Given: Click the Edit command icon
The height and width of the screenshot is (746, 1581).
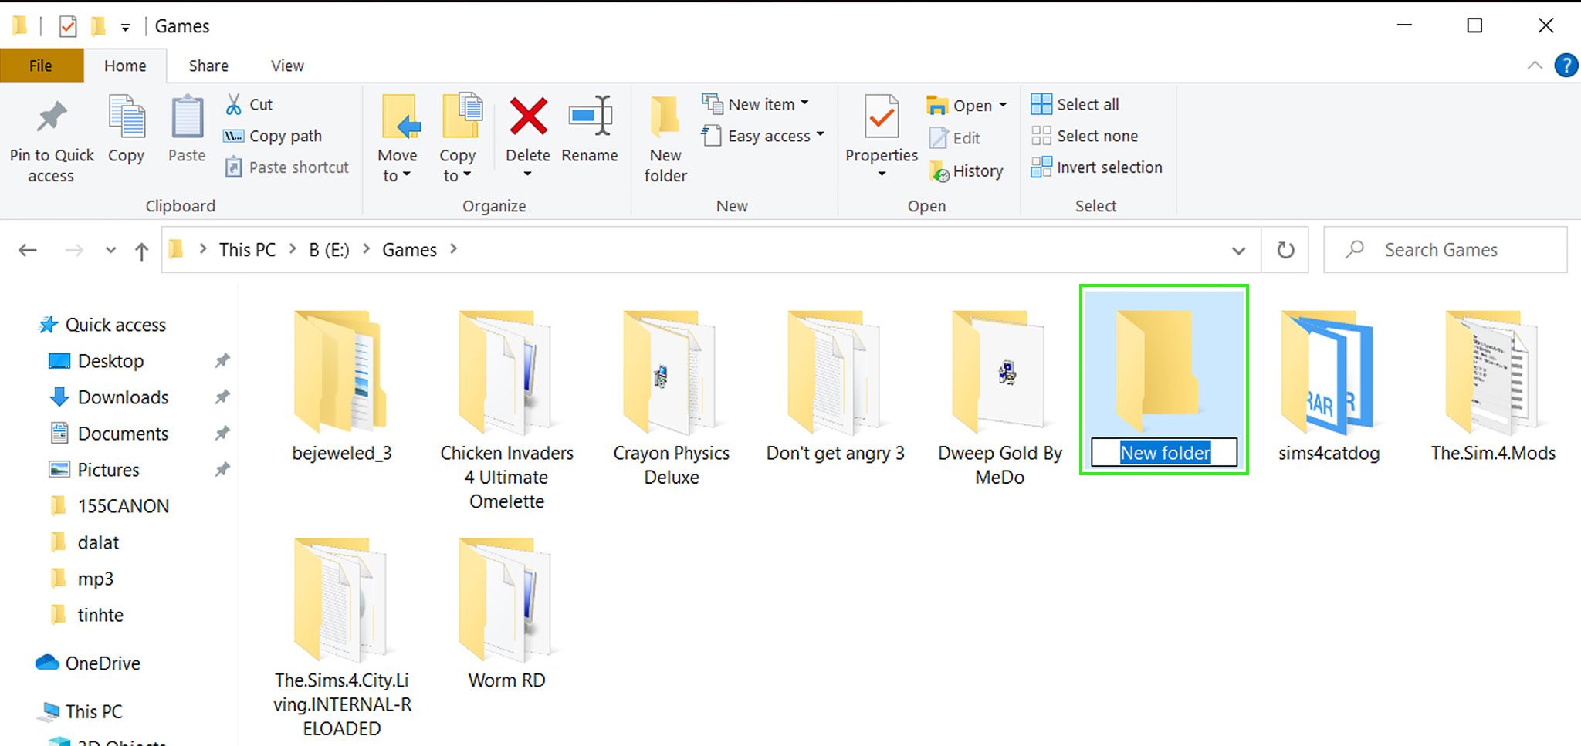Looking at the screenshot, I should tap(939, 138).
